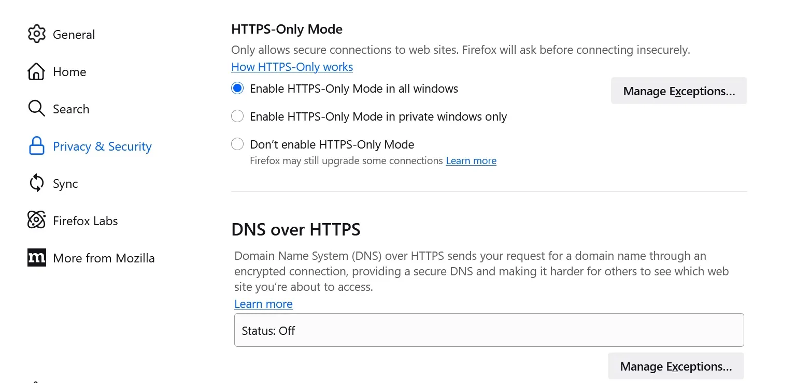Enable HTTPS-Only Mode in private windows only

tap(237, 116)
